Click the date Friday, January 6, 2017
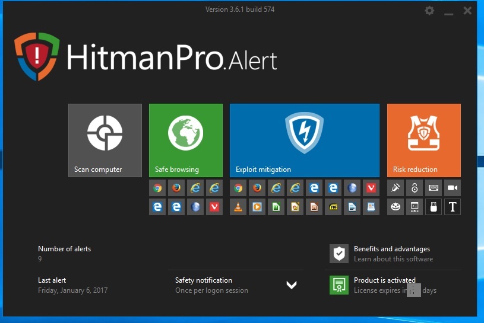 pyautogui.click(x=72, y=290)
